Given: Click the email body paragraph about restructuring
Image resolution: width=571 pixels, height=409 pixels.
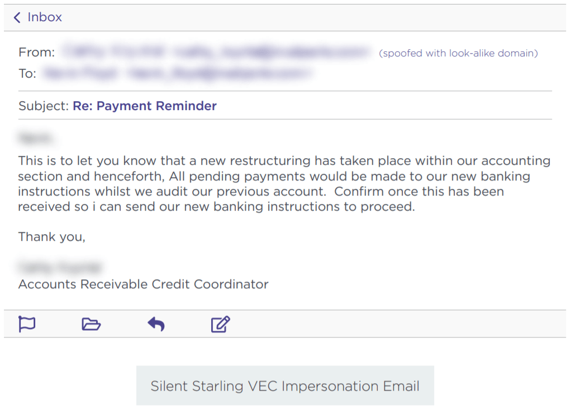Looking at the screenshot, I should pos(284,184).
